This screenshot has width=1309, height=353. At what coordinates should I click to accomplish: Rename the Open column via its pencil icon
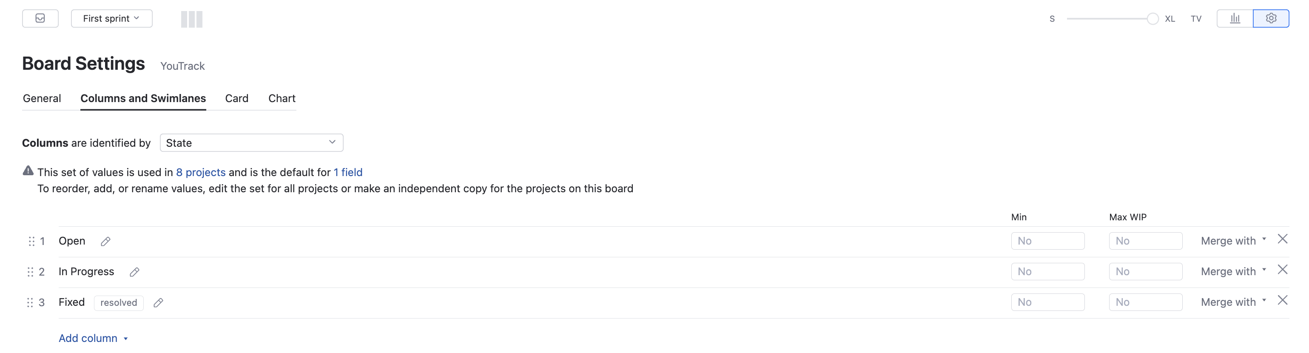pos(105,242)
